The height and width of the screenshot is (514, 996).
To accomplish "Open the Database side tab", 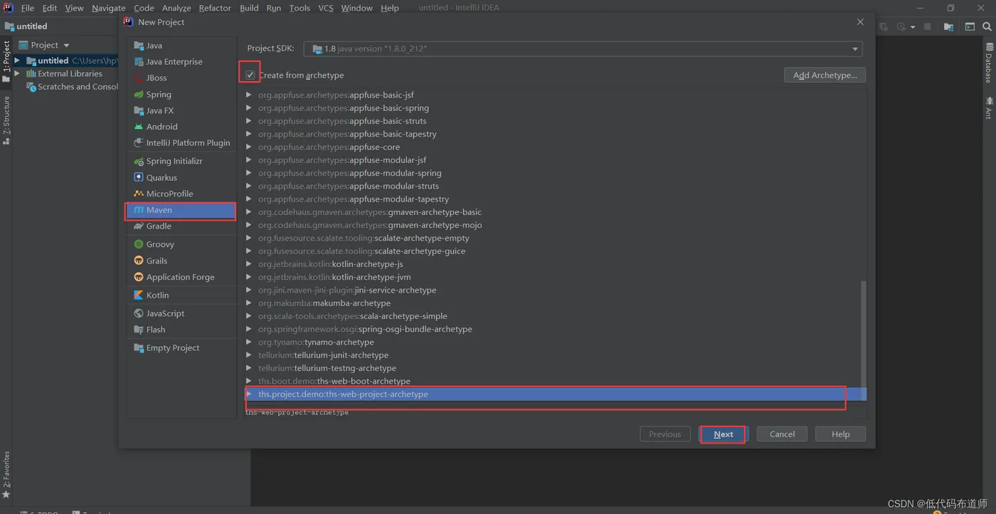I will (989, 63).
